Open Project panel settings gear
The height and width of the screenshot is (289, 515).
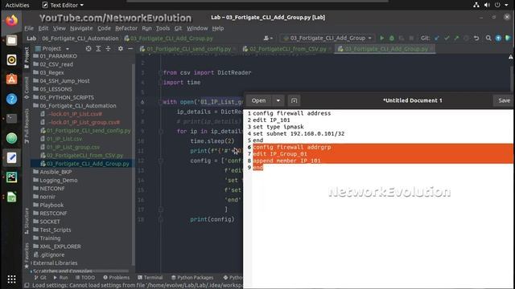coord(121,48)
